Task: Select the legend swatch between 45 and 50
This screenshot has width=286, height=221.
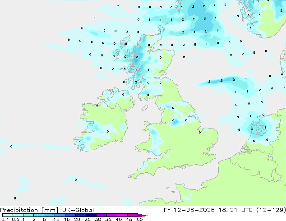Action: point(133,215)
